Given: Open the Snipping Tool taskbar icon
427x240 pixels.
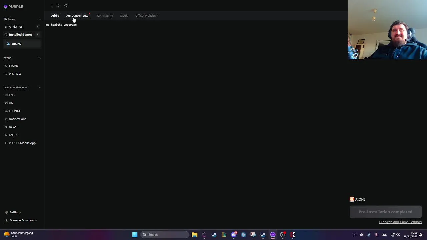Looking at the screenshot, I should pyautogui.click(x=253, y=235).
